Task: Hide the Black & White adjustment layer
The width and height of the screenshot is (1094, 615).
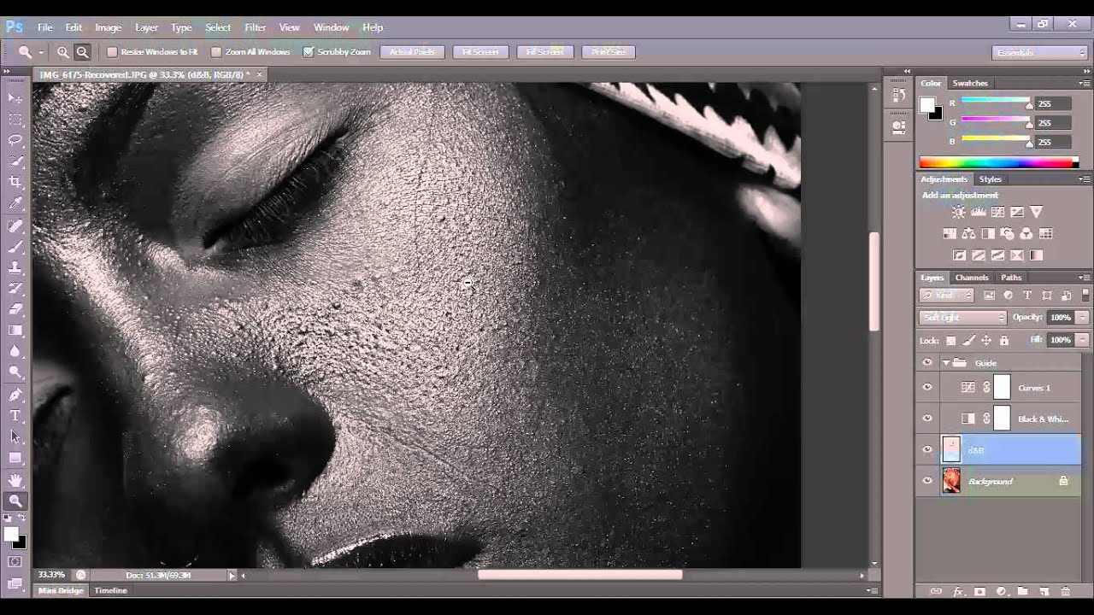Action: [x=927, y=419]
